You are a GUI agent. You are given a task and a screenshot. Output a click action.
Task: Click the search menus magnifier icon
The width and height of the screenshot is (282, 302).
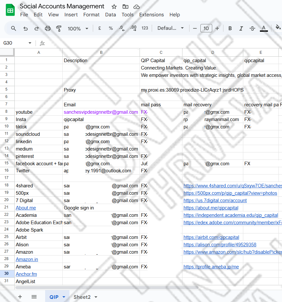(13, 29)
